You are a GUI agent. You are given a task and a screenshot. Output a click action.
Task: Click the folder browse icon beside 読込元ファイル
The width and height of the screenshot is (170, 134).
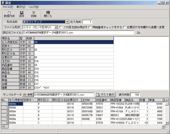138,33
